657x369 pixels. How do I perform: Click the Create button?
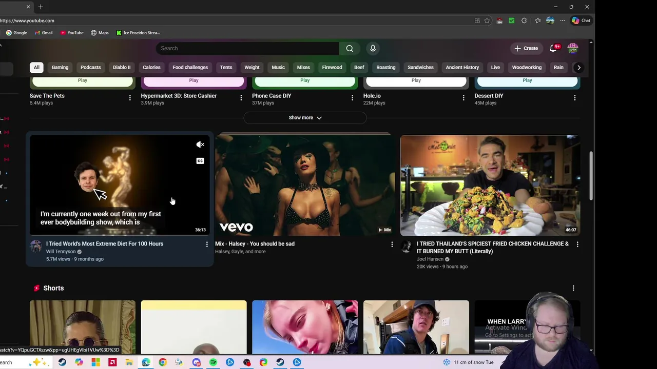click(x=527, y=48)
